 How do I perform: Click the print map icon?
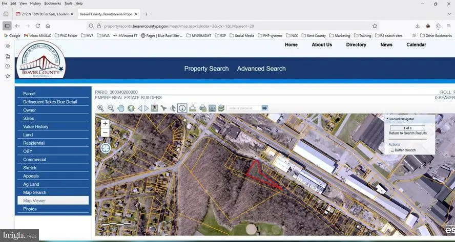click(x=203, y=108)
